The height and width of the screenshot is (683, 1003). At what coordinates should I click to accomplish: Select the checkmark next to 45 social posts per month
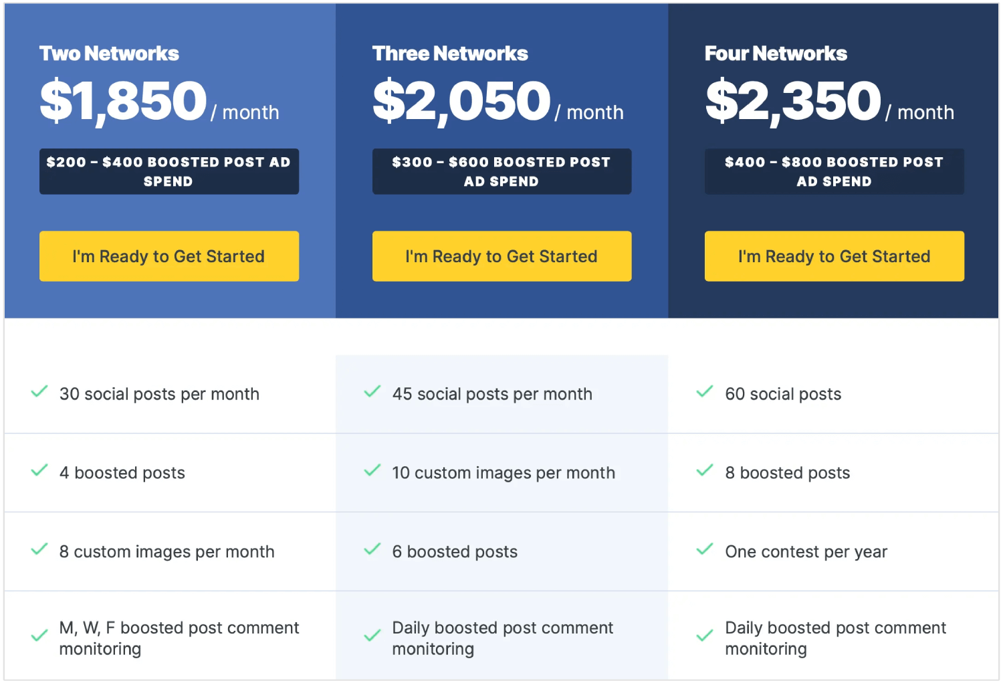[372, 391]
